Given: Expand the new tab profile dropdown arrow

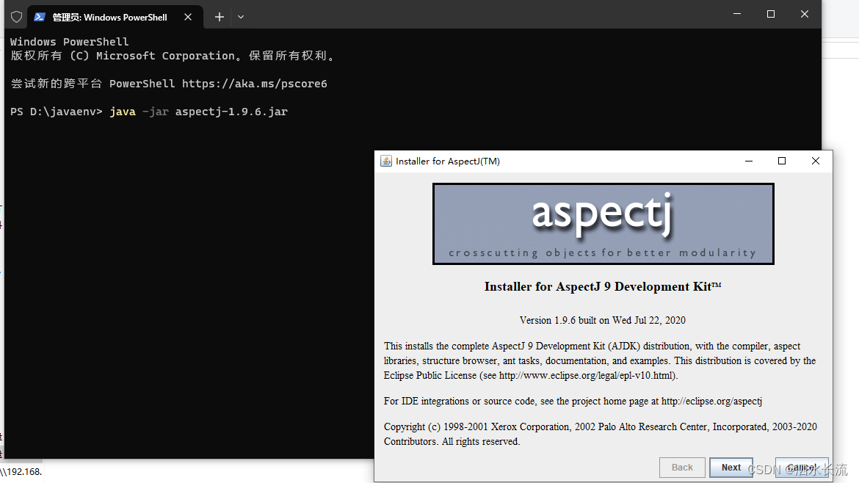Looking at the screenshot, I should coord(241,17).
